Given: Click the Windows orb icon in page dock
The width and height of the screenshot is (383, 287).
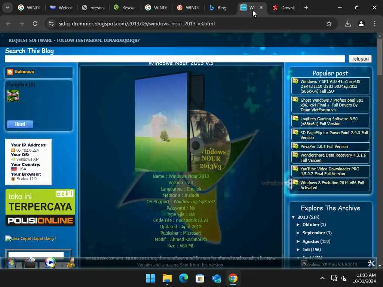Looking at the screenshot, I should pos(11,263).
